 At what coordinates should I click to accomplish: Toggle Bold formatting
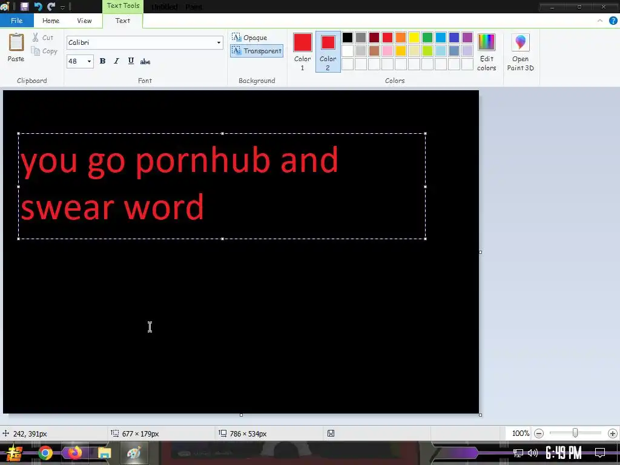[102, 61]
